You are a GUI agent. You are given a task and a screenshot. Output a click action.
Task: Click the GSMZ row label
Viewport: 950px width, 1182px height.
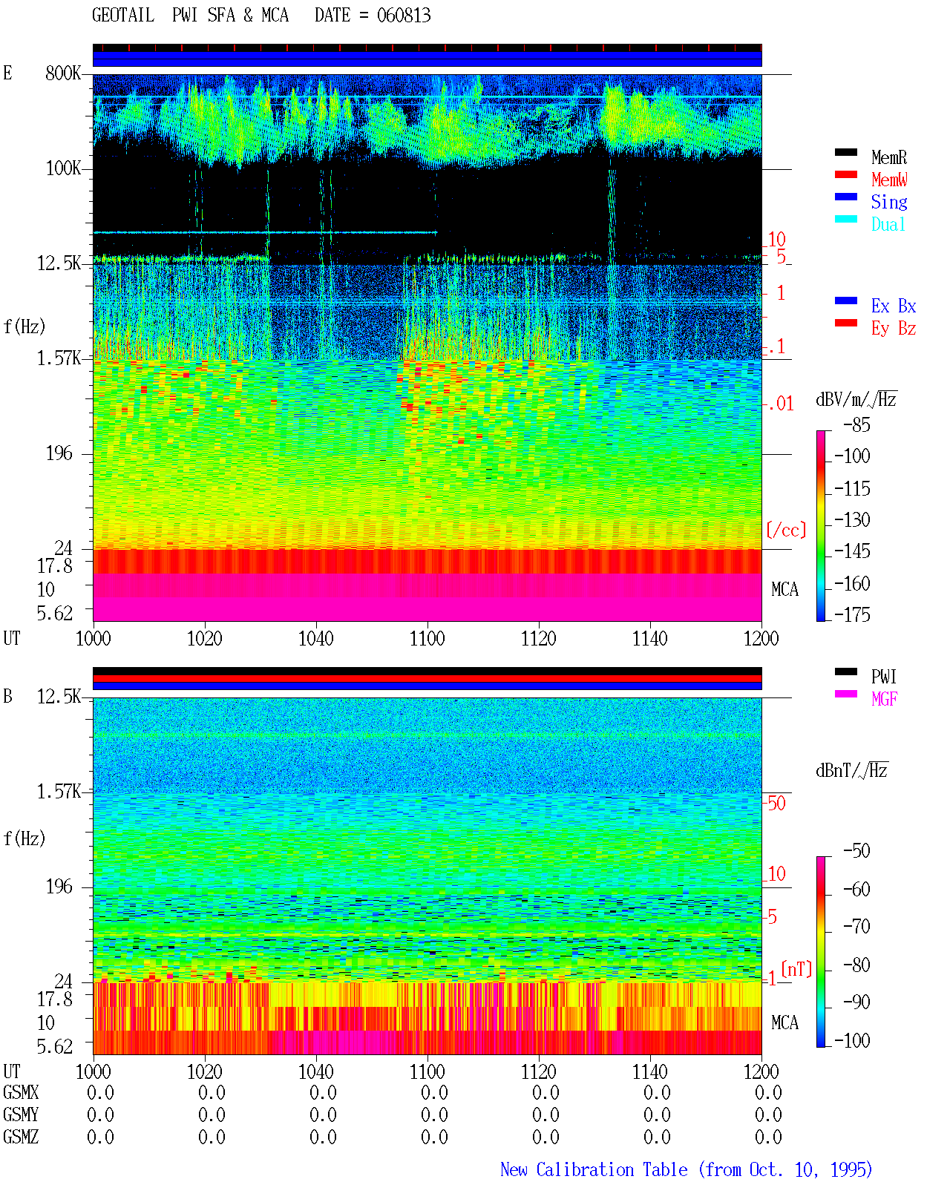[21, 1137]
